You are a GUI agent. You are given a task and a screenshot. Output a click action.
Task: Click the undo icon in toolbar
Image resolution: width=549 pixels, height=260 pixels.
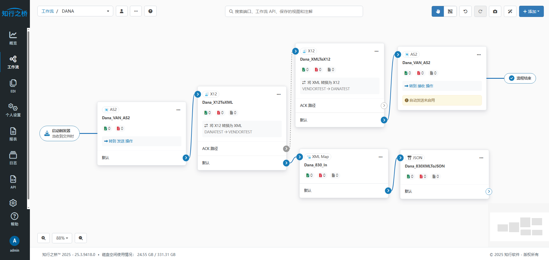465,11
